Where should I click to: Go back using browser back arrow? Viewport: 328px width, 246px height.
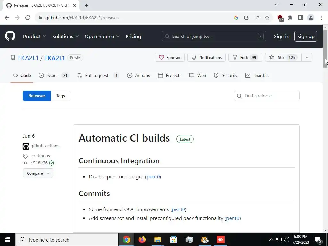(7, 18)
